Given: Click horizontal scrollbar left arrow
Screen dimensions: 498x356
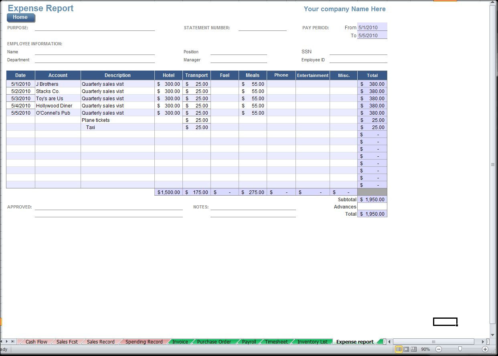Looking at the screenshot, I should tap(390, 342).
